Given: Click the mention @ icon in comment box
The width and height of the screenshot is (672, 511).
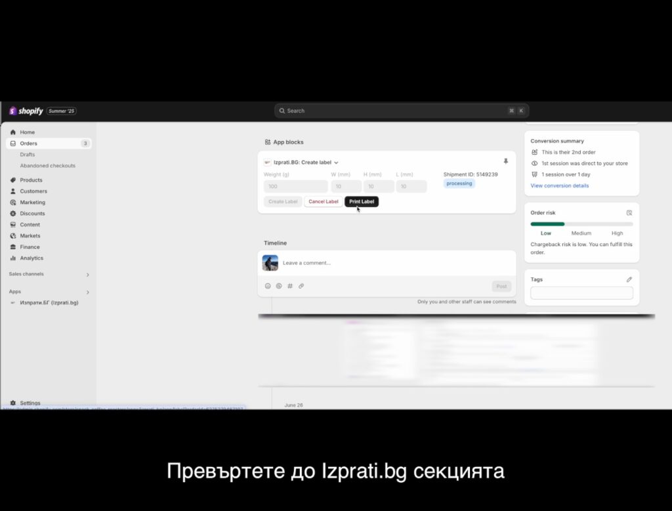Looking at the screenshot, I should click(x=279, y=286).
